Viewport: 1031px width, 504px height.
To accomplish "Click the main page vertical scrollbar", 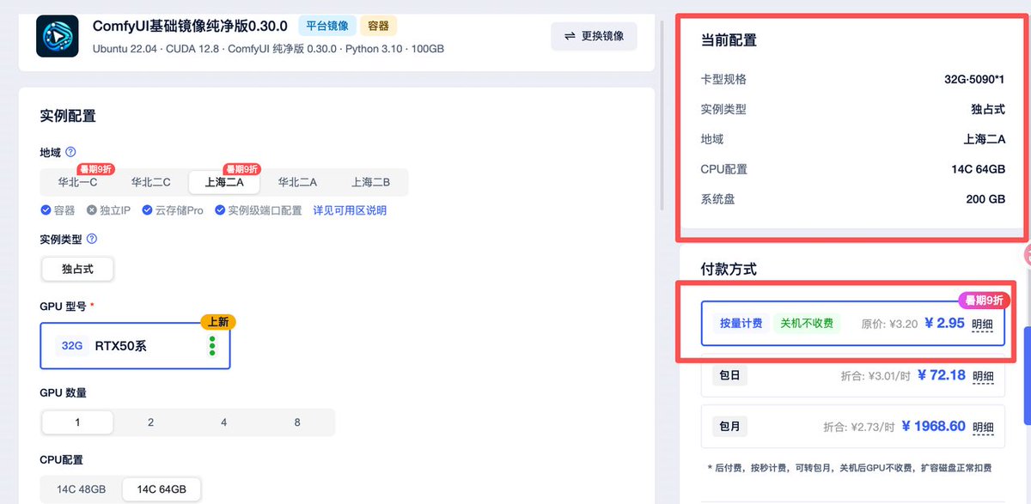I will [x=662, y=116].
